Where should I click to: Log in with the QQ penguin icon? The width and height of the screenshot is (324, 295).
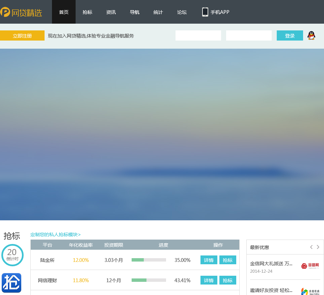(311, 35)
